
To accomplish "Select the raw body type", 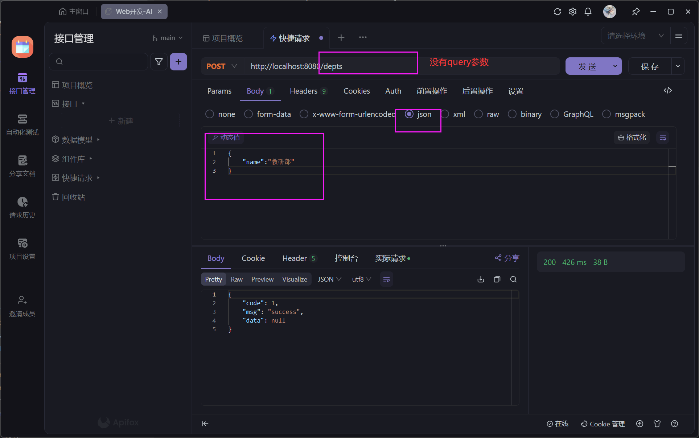I will click(x=478, y=114).
